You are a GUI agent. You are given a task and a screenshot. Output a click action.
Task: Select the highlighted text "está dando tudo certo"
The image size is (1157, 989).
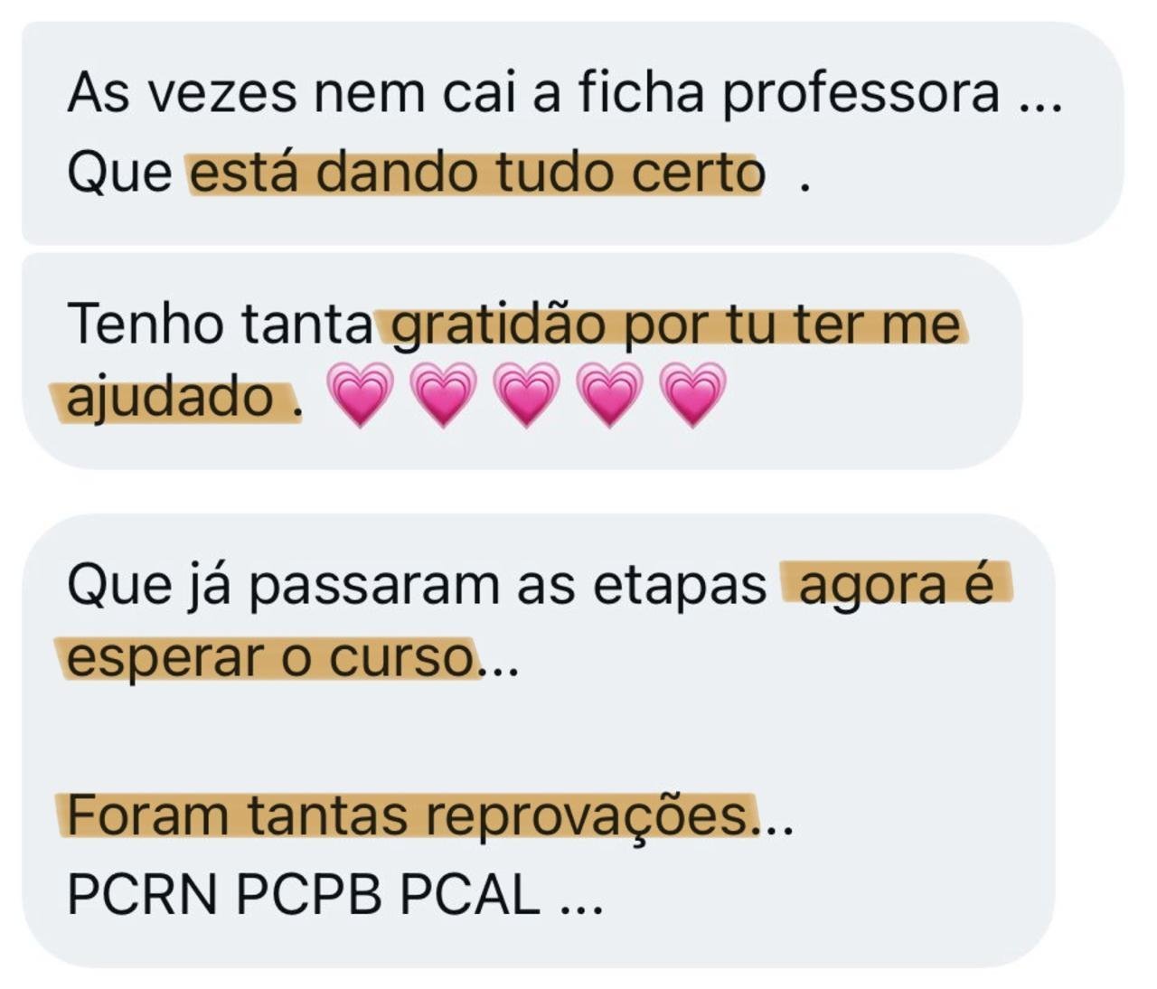click(477, 173)
